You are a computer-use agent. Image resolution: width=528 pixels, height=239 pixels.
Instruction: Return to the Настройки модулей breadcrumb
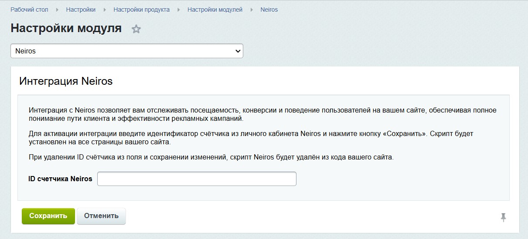215,10
